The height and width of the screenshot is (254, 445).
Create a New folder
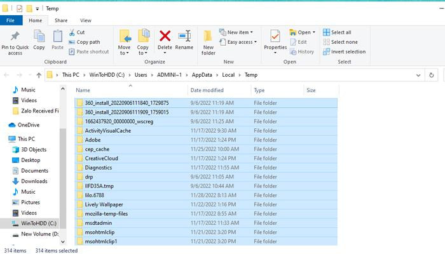point(209,43)
